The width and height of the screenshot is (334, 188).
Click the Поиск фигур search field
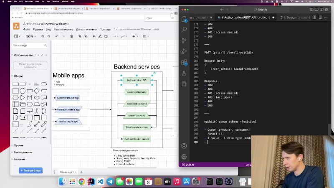click(x=30, y=45)
